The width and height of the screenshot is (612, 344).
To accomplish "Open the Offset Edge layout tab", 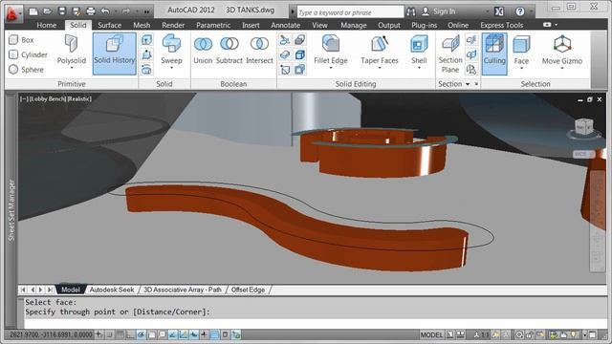I will pyautogui.click(x=248, y=290).
